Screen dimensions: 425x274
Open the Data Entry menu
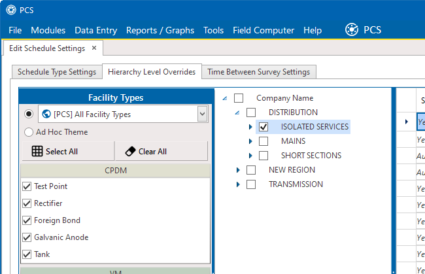(95, 30)
